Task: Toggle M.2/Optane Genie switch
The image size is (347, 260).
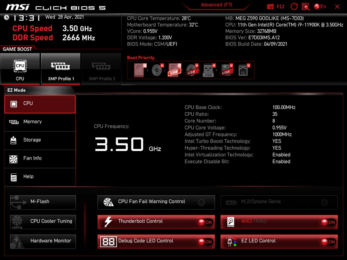Action: [324, 202]
